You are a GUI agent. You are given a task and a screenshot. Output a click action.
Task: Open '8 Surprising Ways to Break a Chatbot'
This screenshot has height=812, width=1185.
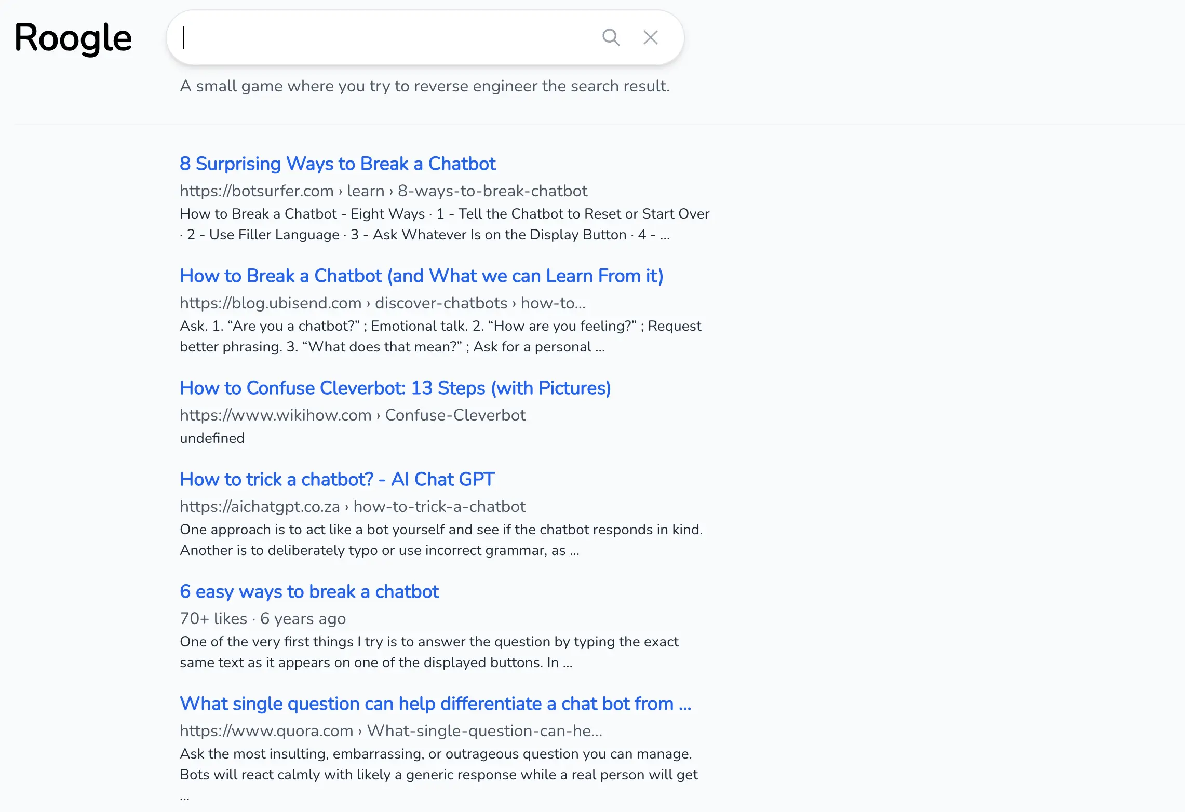pos(338,164)
